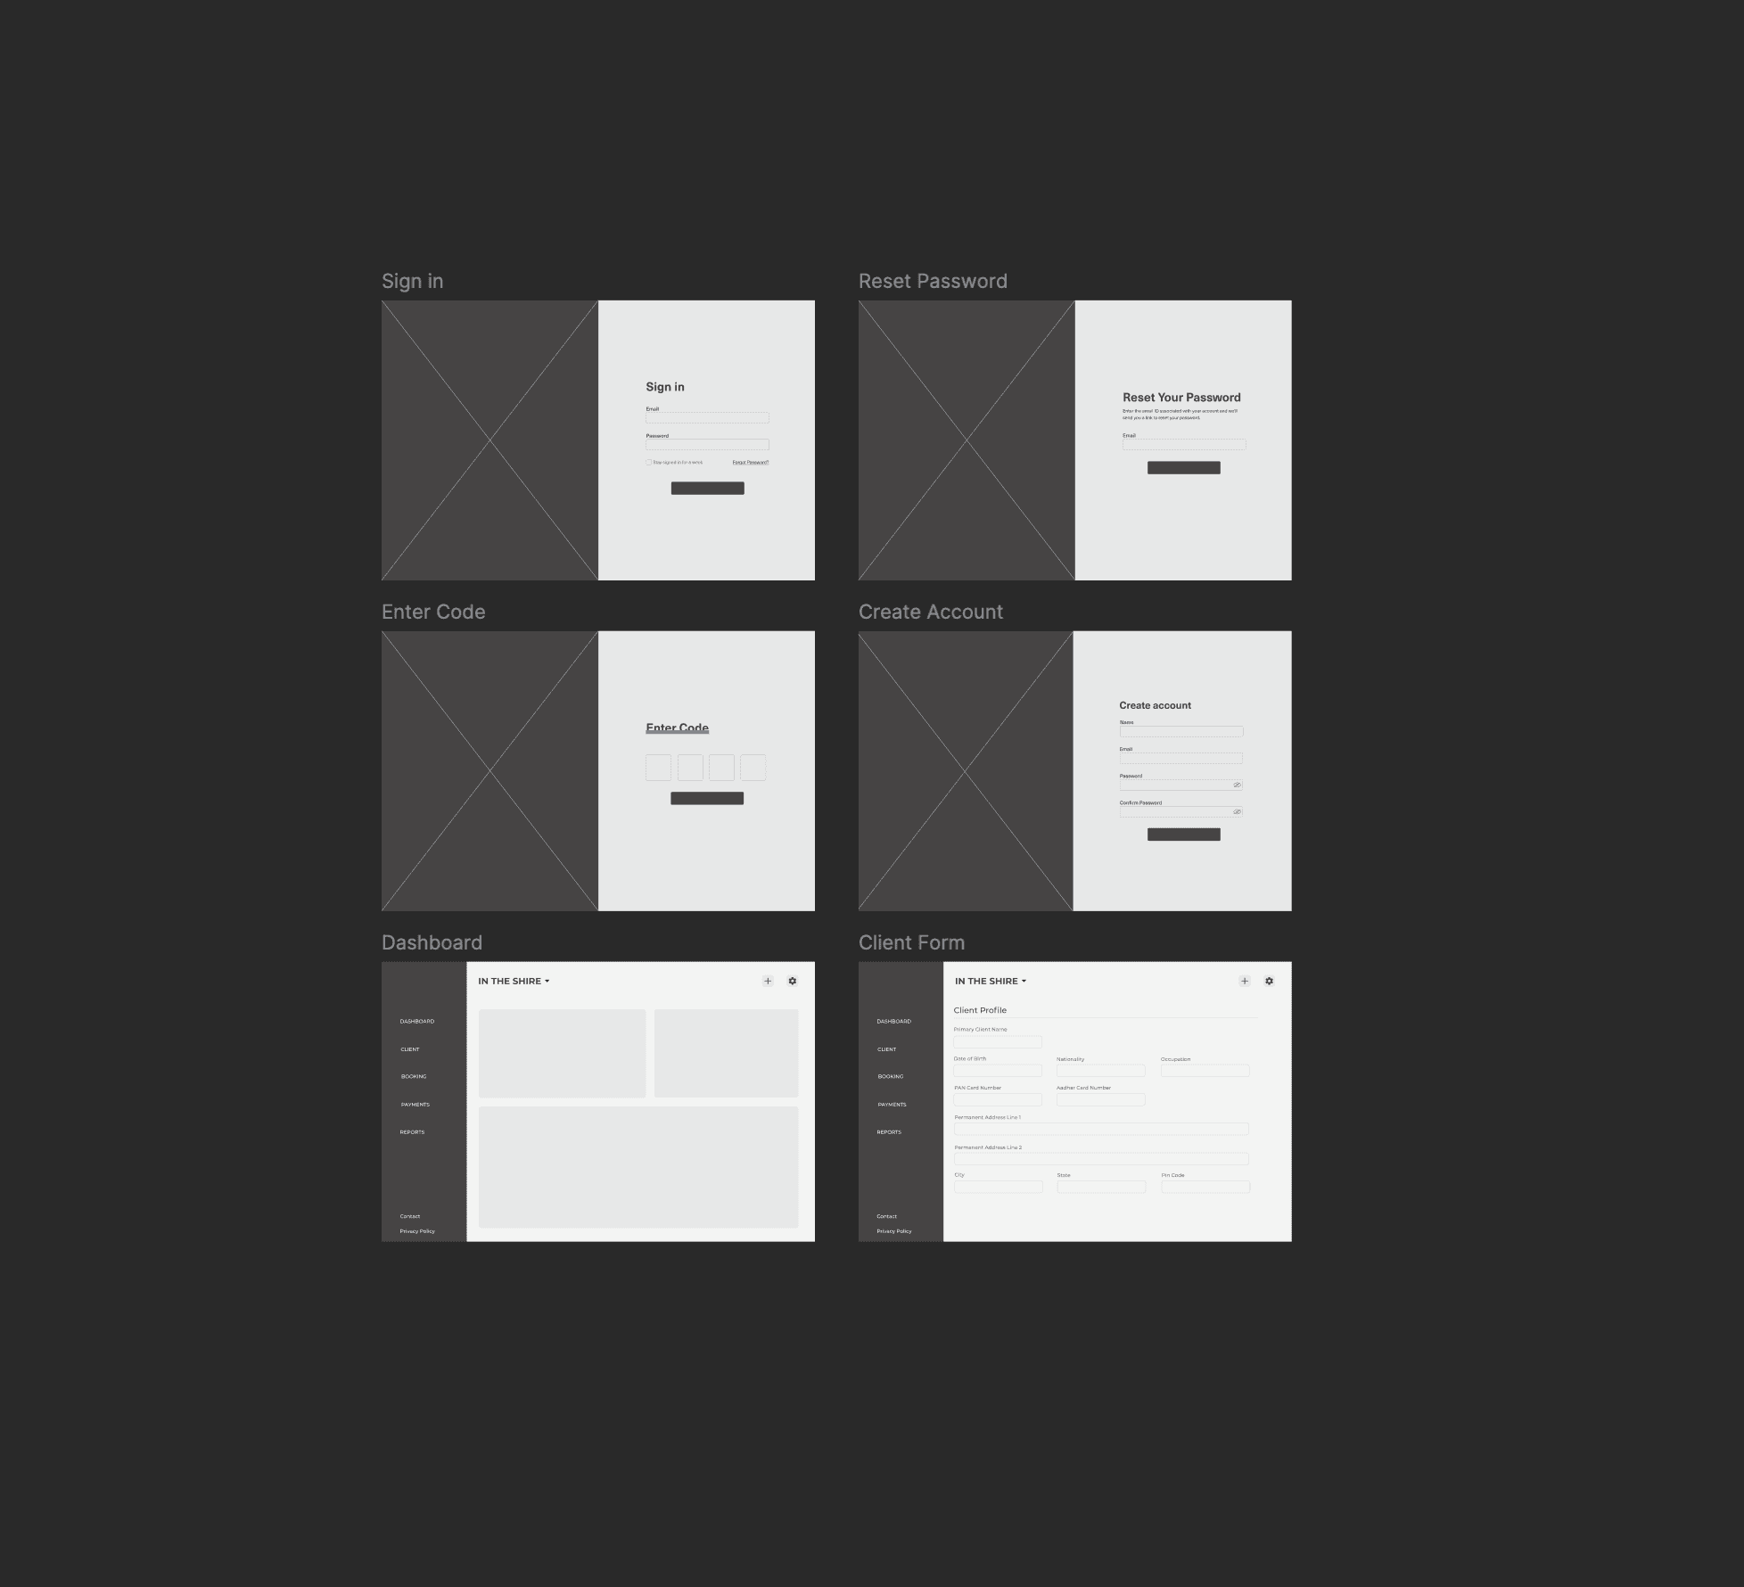Click the Privacy Policy link in sidebar
The width and height of the screenshot is (1744, 1587).
(416, 1230)
